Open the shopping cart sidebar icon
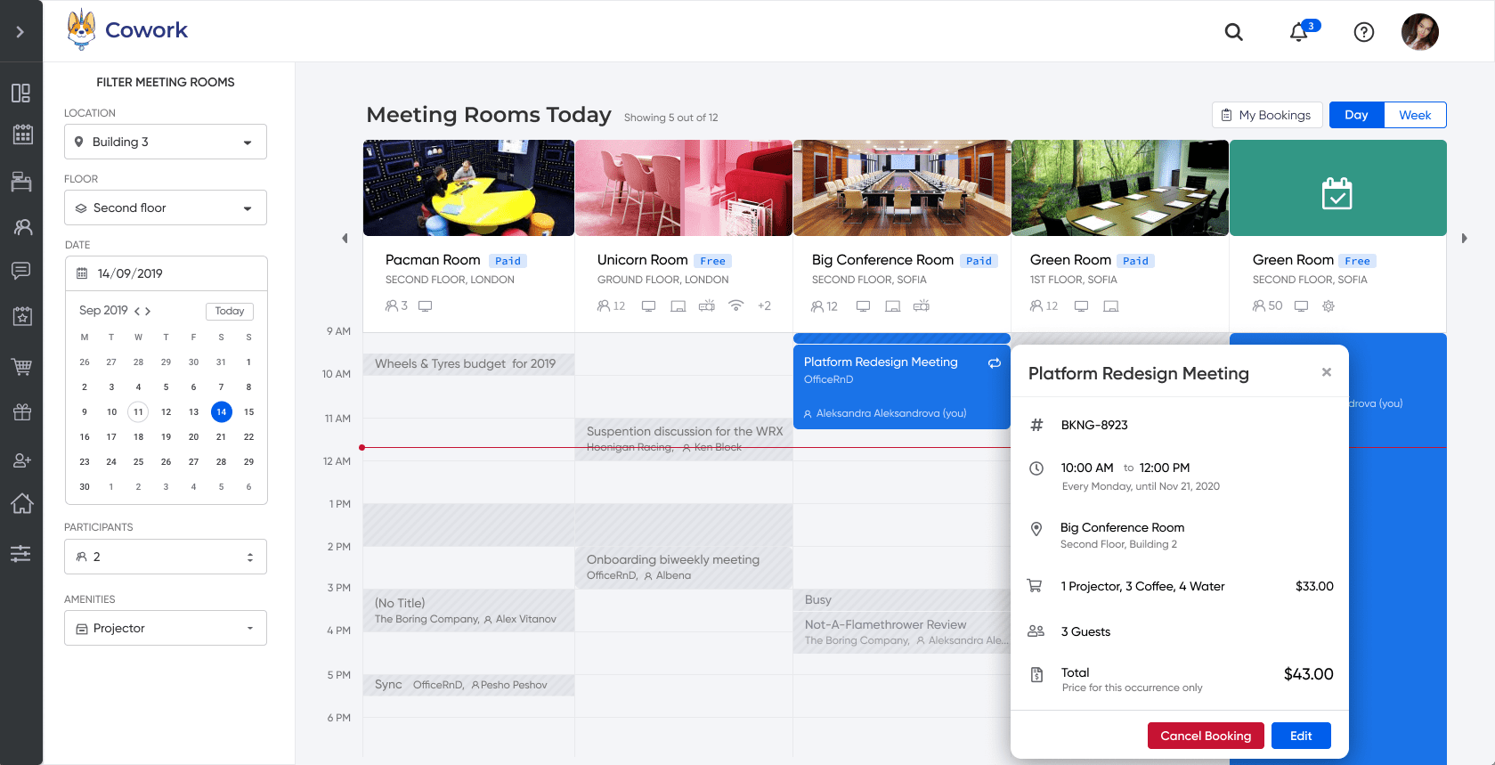Screen dimensions: 1495x765 tap(21, 366)
